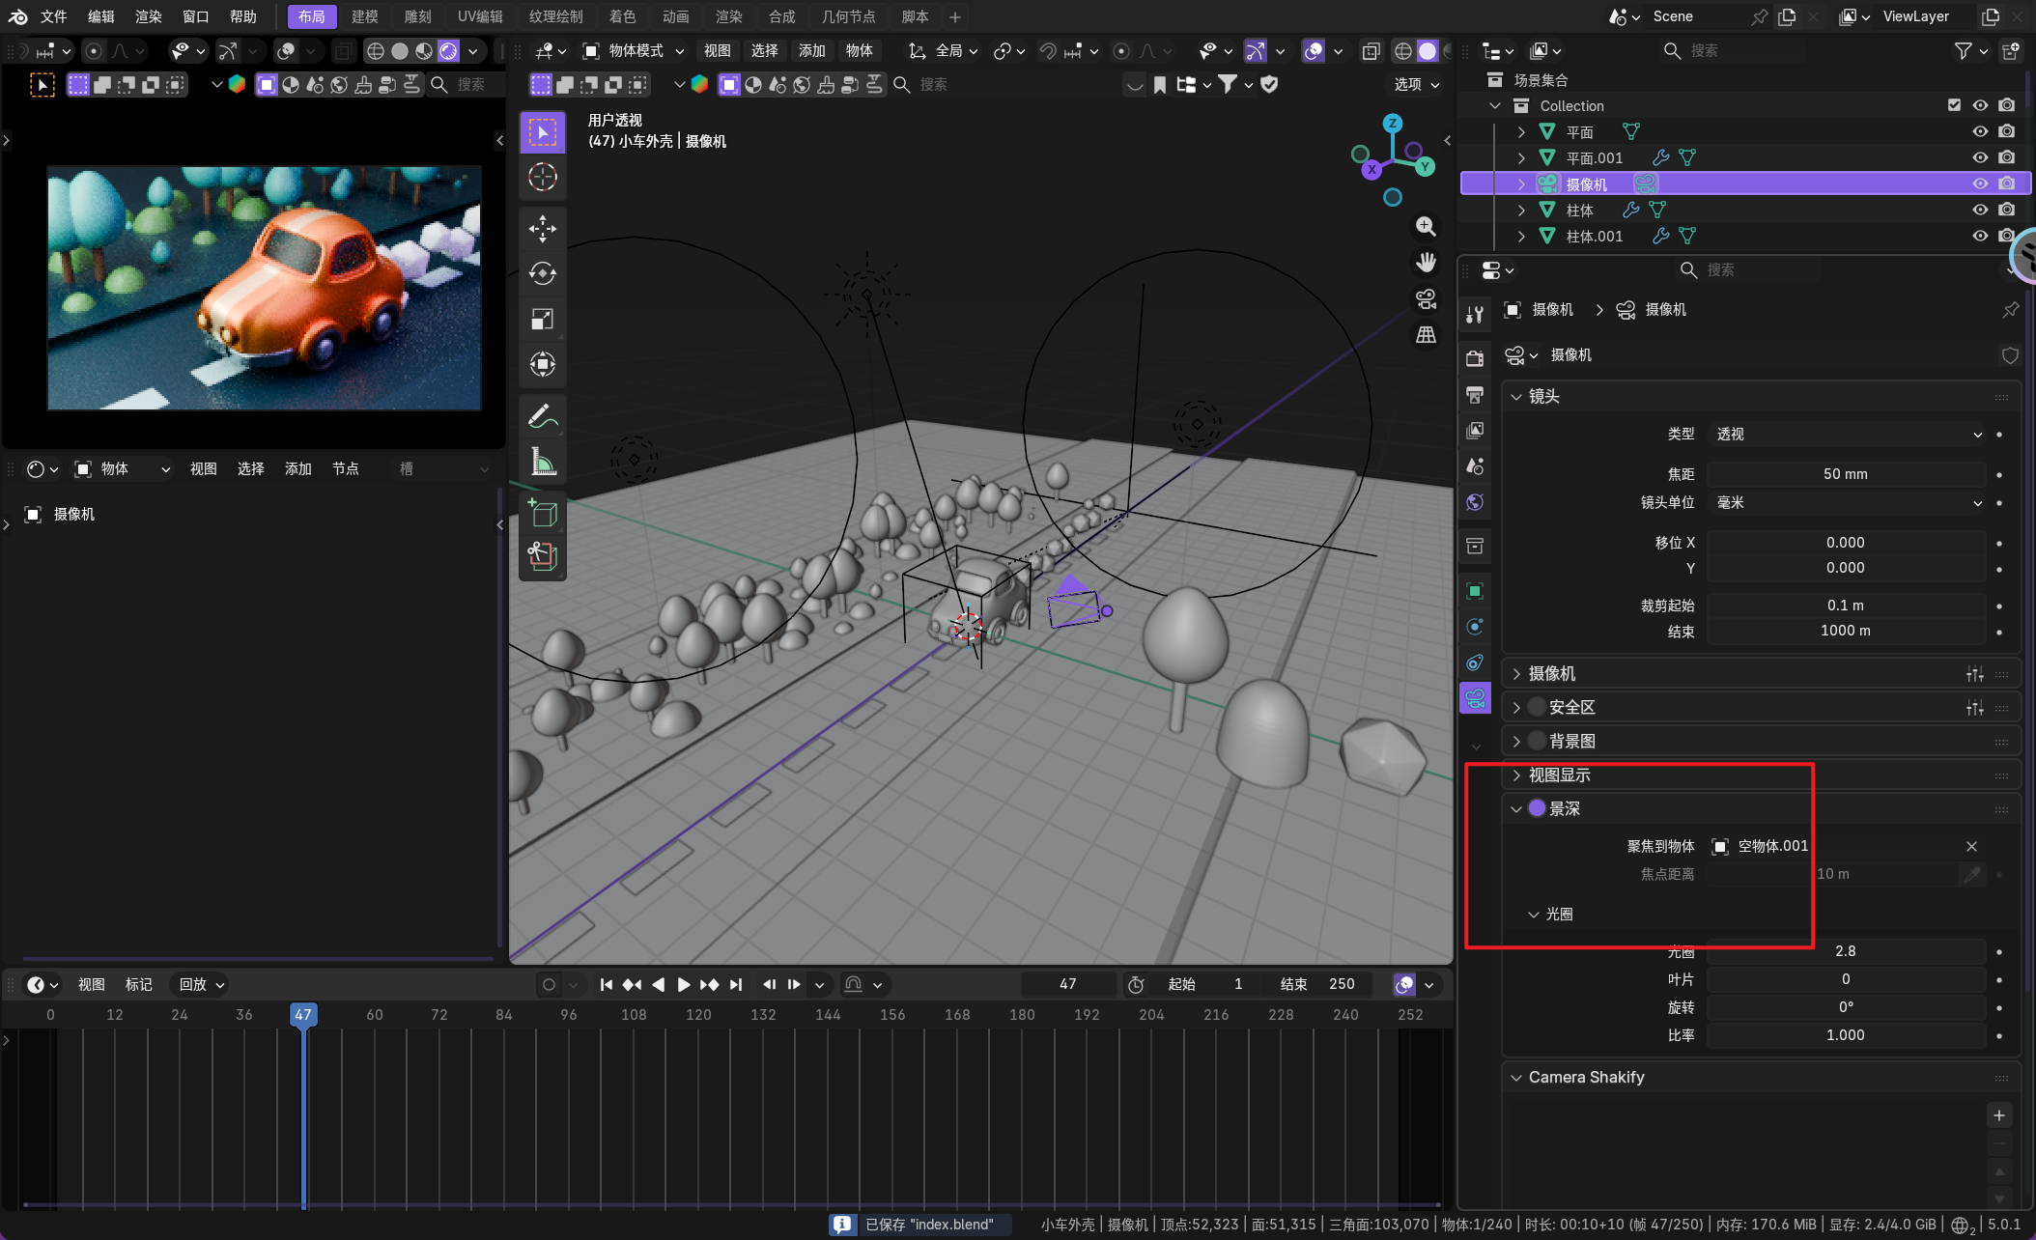
Task: Toggle the 景深 depth of field checkbox
Action: point(1537,808)
